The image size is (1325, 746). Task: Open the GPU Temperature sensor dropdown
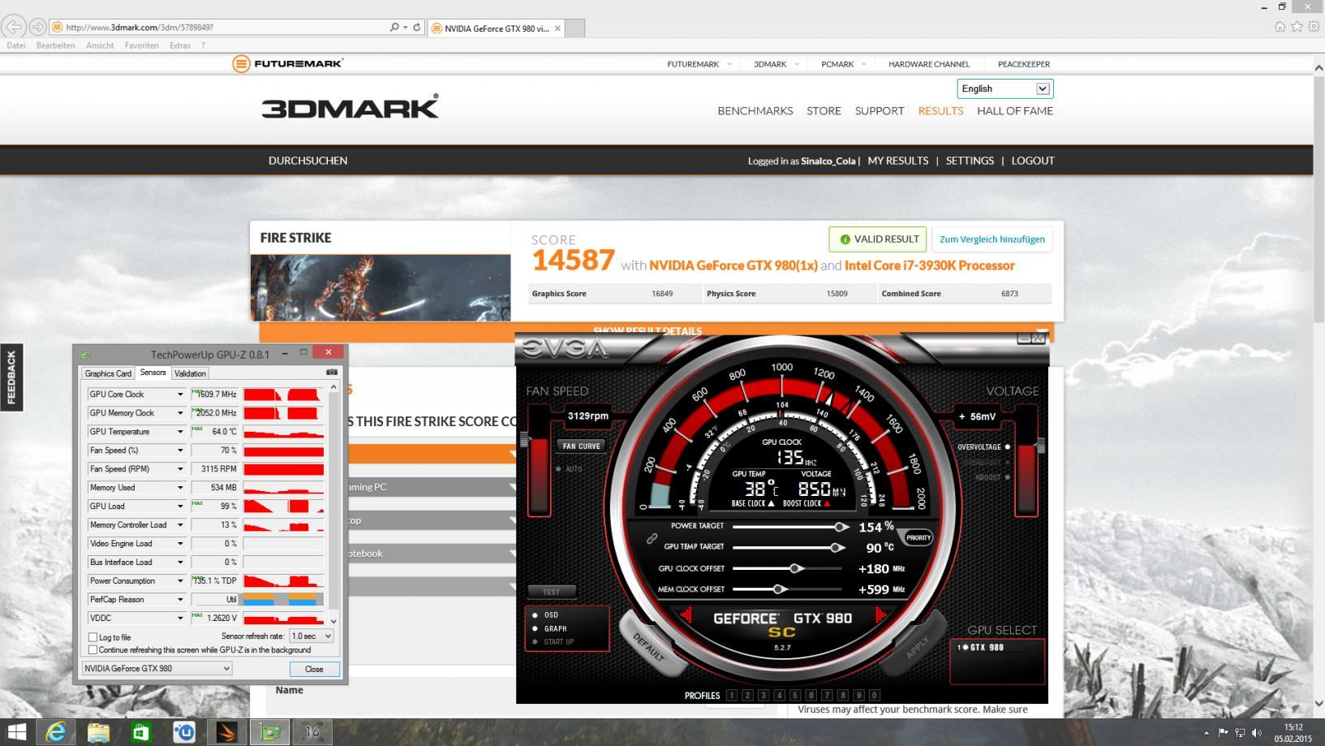180,432
